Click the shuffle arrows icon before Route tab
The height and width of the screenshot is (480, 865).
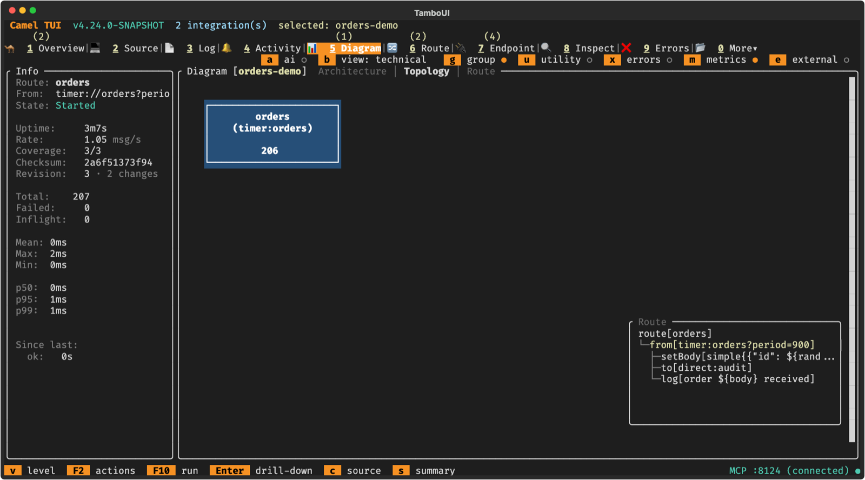tap(392, 48)
